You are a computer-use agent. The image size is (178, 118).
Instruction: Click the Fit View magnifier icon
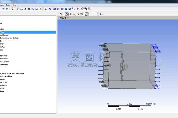82,14
